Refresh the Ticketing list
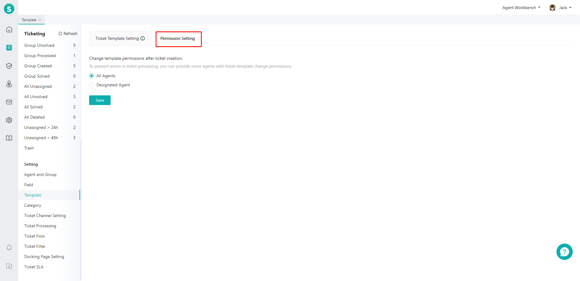 (68, 34)
